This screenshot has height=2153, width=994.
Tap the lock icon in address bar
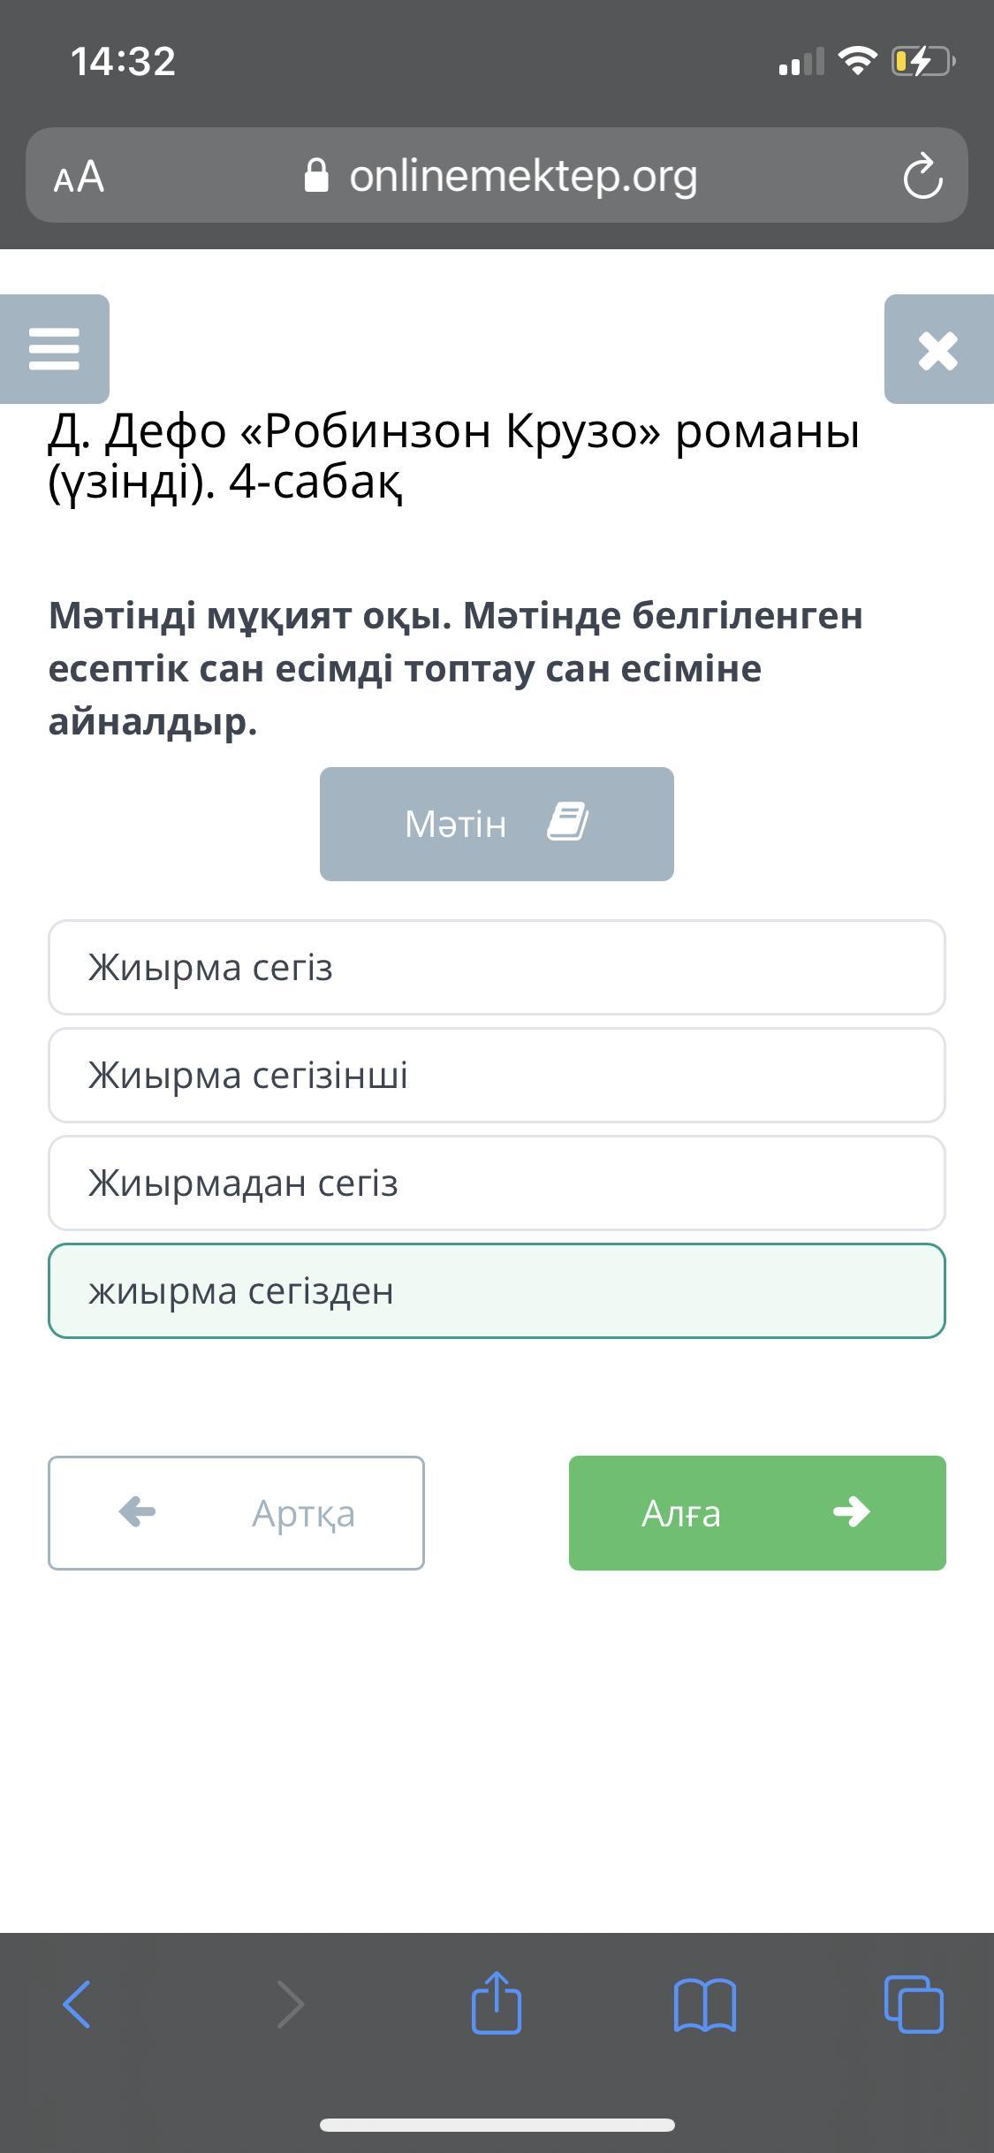click(316, 176)
